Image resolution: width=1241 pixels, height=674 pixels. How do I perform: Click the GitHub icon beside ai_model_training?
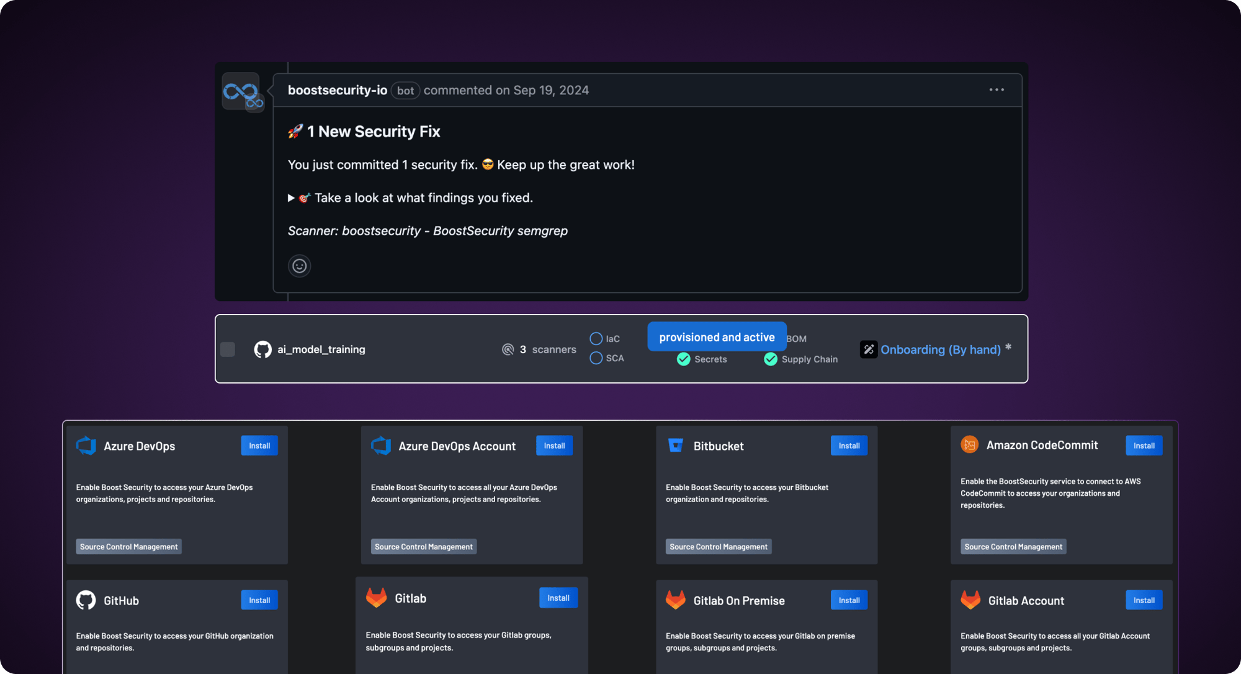point(263,349)
